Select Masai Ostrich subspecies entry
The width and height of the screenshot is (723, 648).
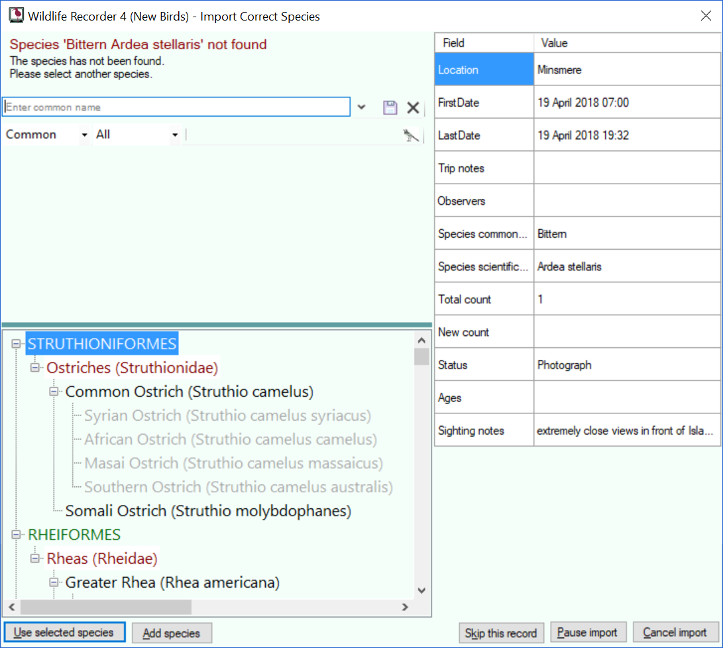click(x=234, y=463)
